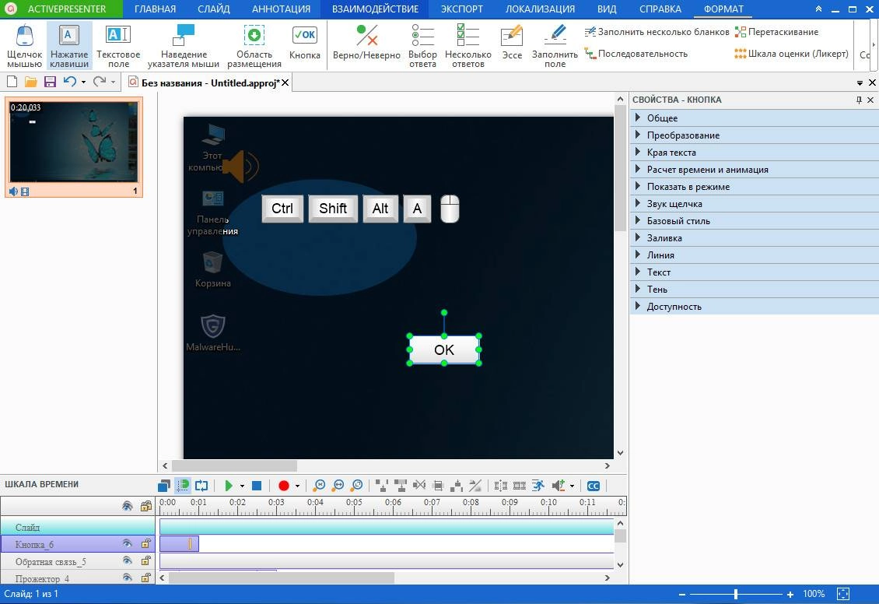Insert a Щелчок мышью (mouse click) interaction
Screen dimensions: 879x604
24,46
